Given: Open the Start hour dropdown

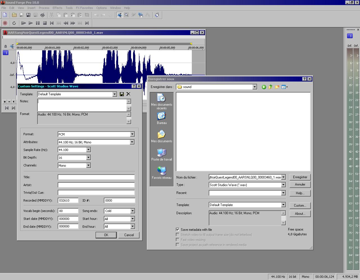Looking at the screenshot, I should pyautogui.click(x=132, y=219).
